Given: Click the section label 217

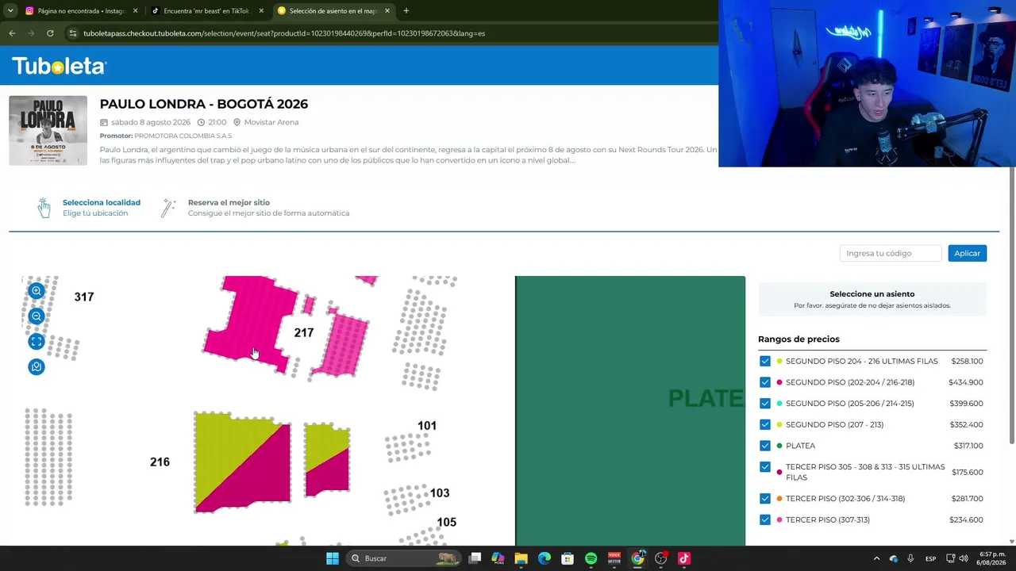Looking at the screenshot, I should [304, 333].
